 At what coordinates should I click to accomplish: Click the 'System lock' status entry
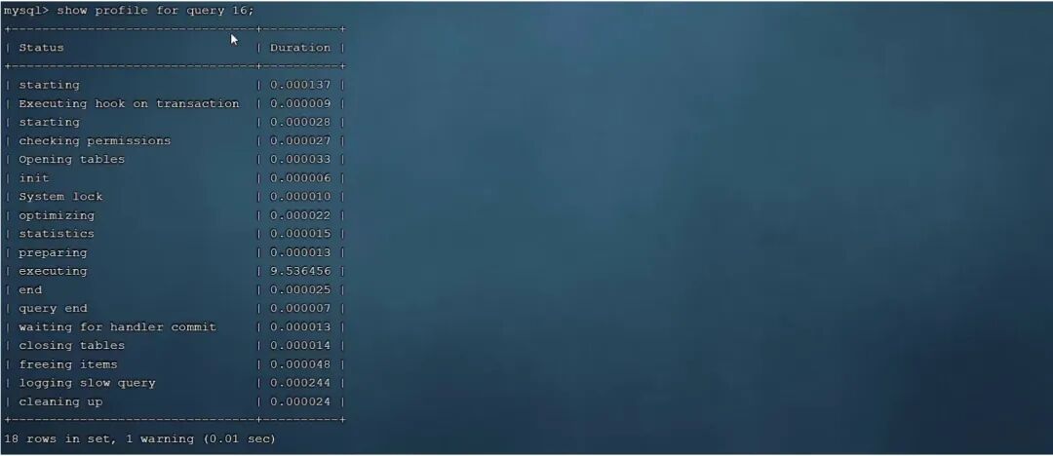pos(60,196)
